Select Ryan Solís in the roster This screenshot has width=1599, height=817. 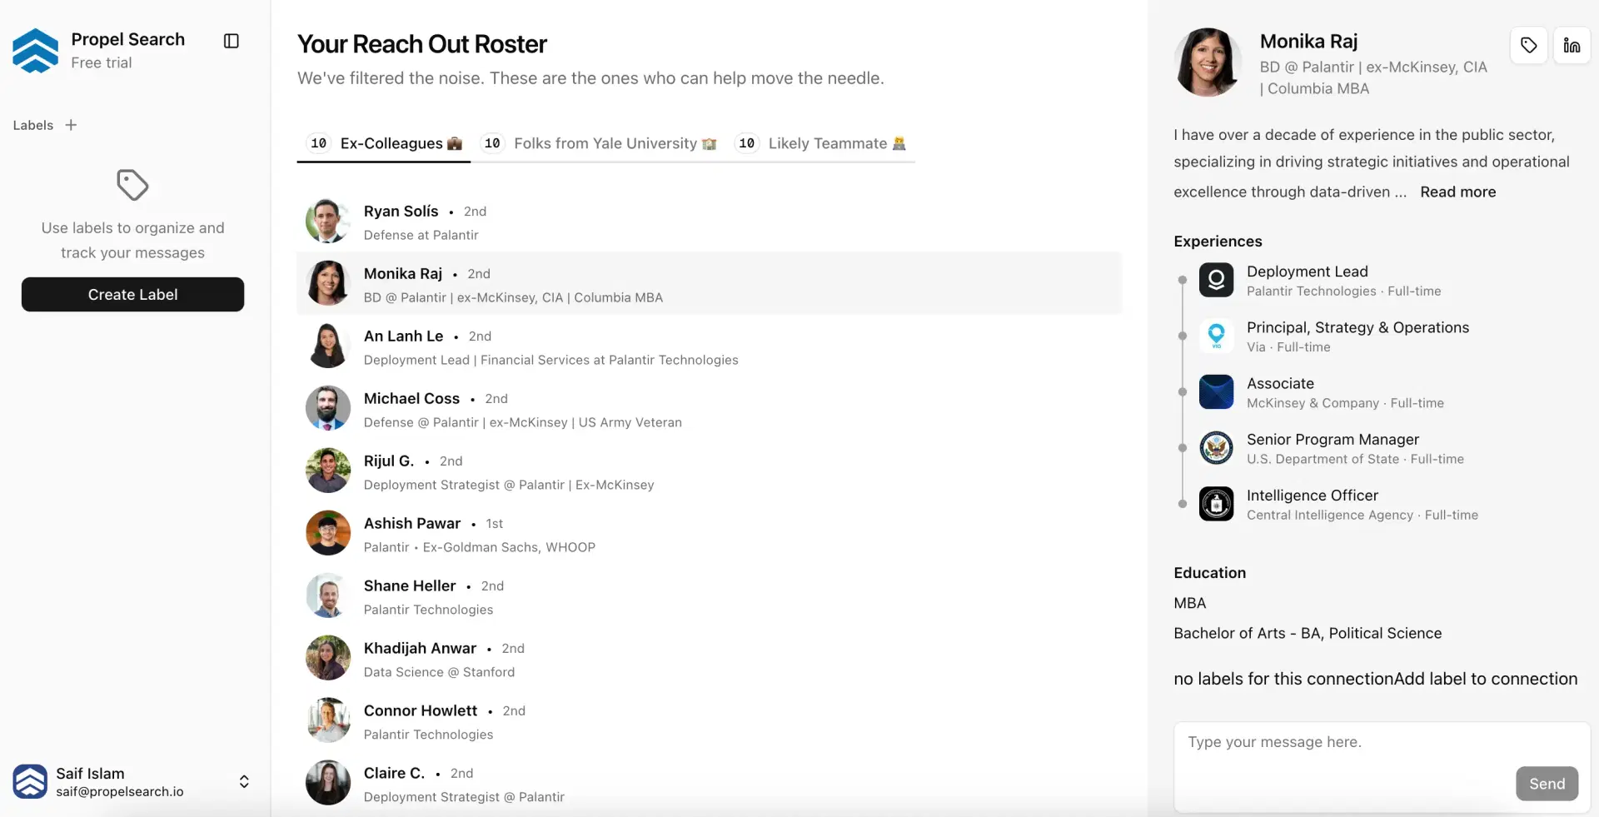click(710, 221)
